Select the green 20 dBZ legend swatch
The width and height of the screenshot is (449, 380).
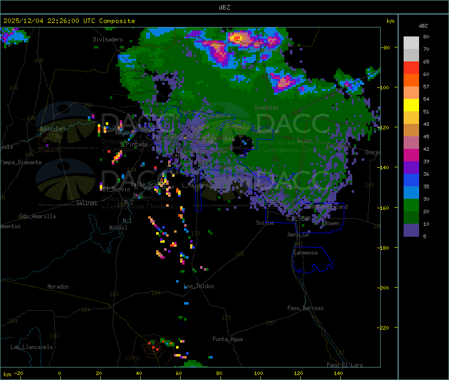pos(411,205)
